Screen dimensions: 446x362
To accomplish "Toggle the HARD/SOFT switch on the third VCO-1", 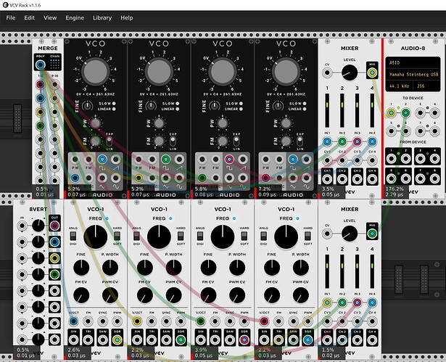I will click(244, 236).
